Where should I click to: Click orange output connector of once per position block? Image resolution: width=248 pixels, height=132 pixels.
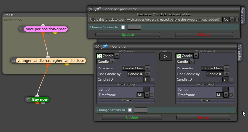pyautogui.click(x=43, y=32)
